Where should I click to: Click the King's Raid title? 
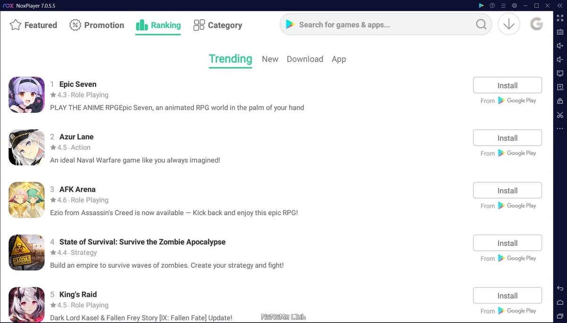pyautogui.click(x=78, y=294)
